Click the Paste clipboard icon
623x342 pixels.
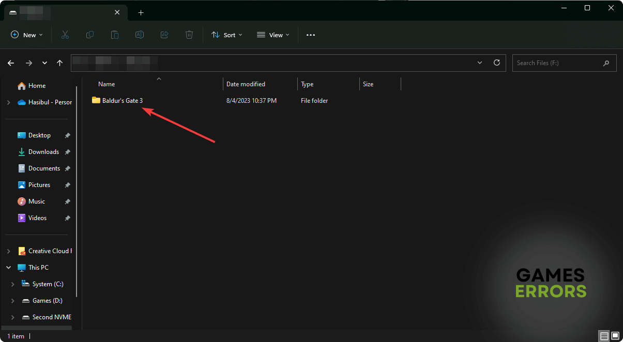tap(115, 35)
